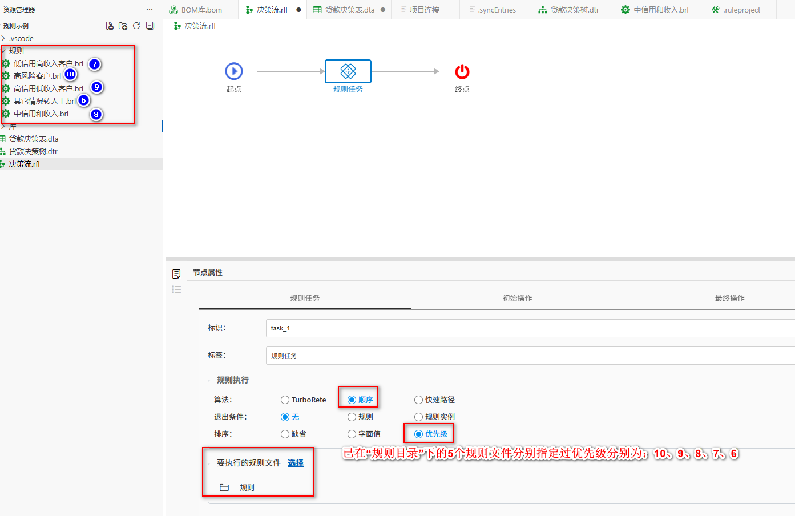Set sorting to 字面值
This screenshot has width=795, height=516.
(352, 434)
